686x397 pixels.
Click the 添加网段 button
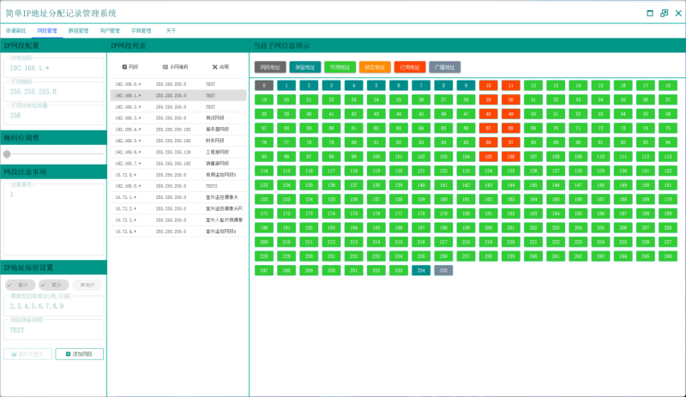coord(79,354)
